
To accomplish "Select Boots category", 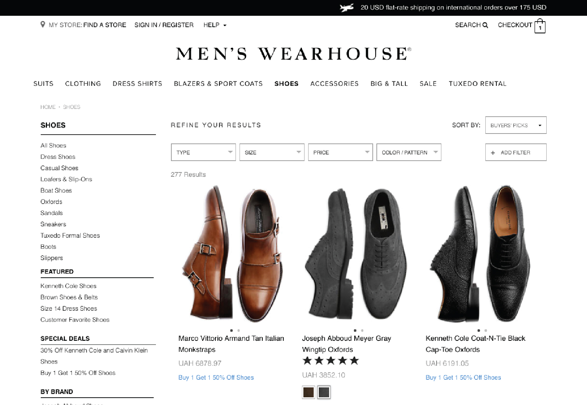I will [48, 247].
